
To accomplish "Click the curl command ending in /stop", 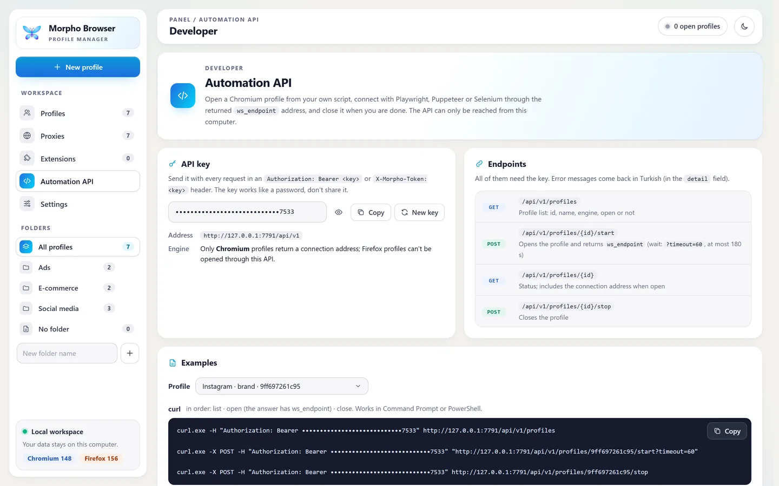I will 412,472.
